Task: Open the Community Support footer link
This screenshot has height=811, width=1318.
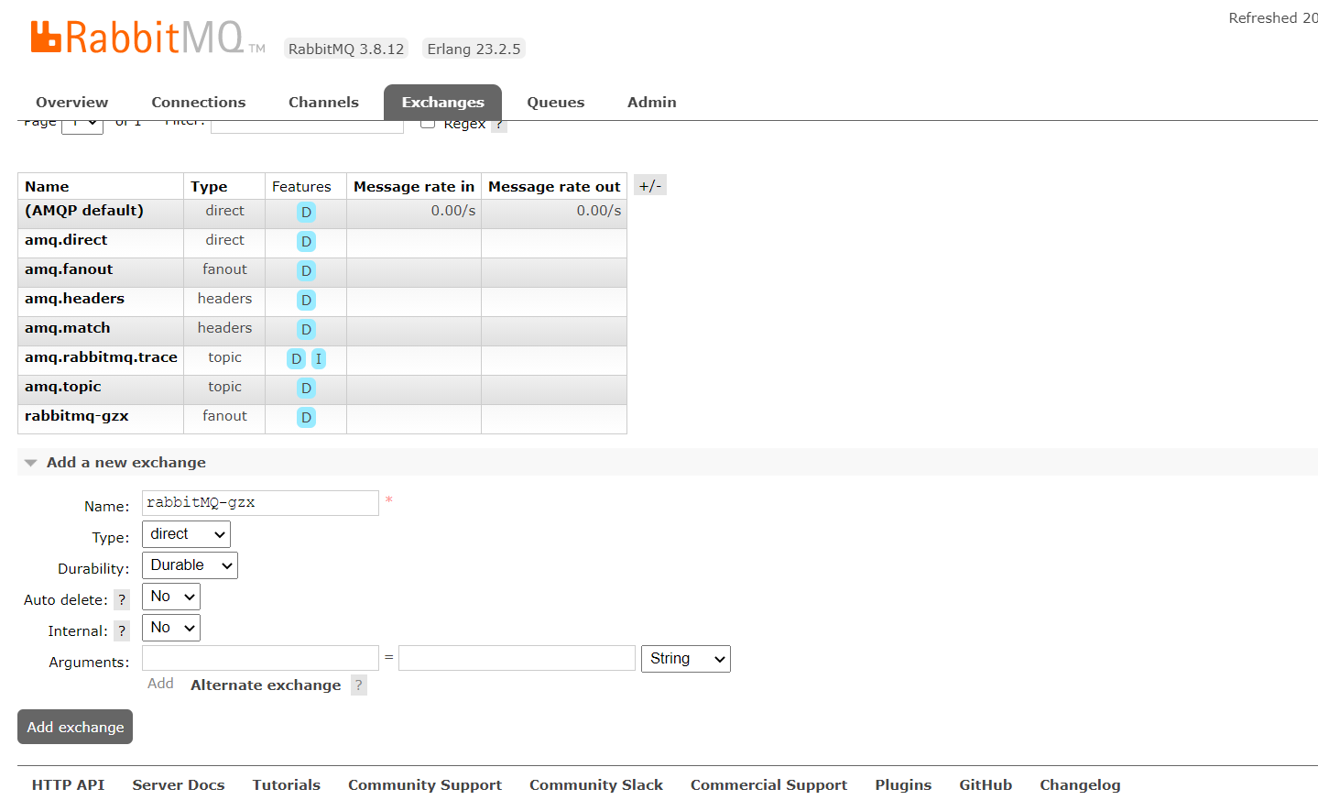Action: point(425,785)
